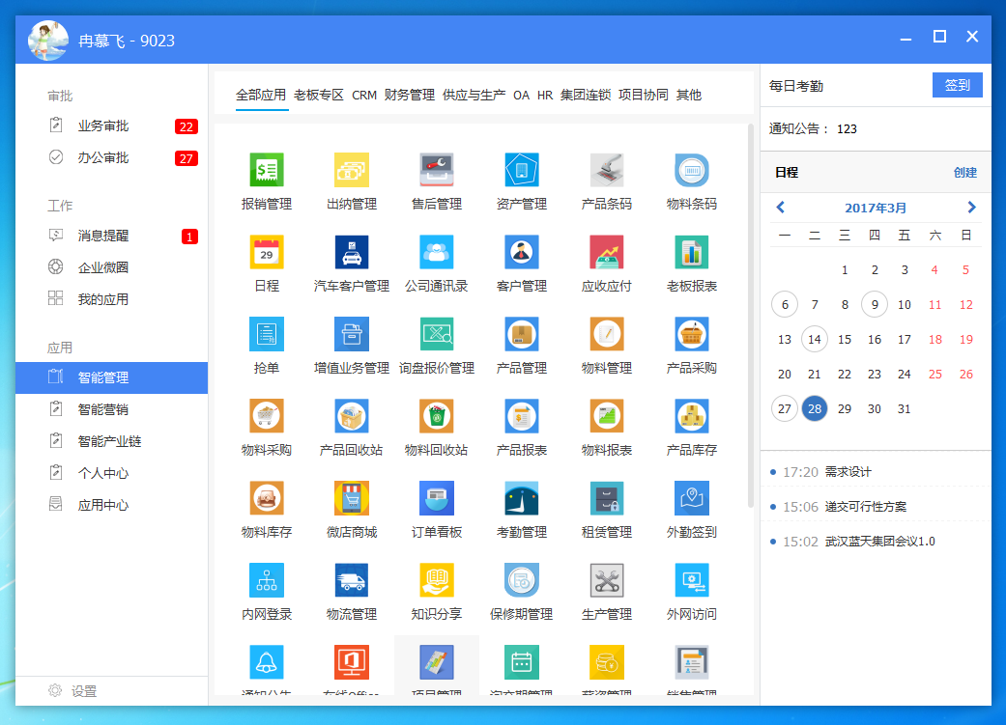Screen dimensions: 1006x725
Task: Open 产品采购 purchasing app
Action: pos(692,335)
